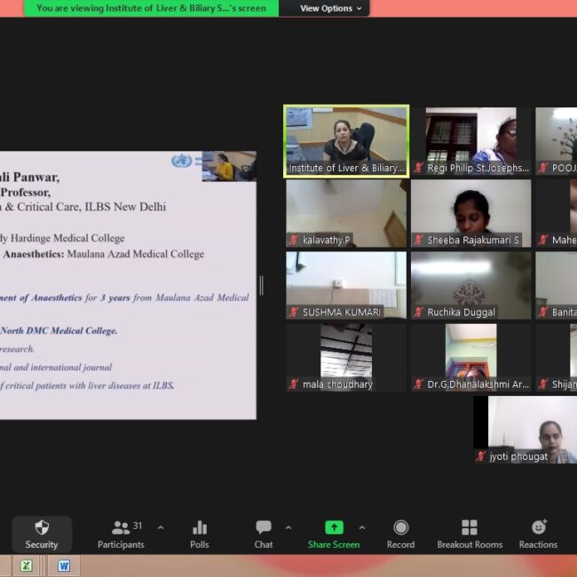
Task: Click the Sheeba Rajakumari S video tile
Action: tap(470, 213)
